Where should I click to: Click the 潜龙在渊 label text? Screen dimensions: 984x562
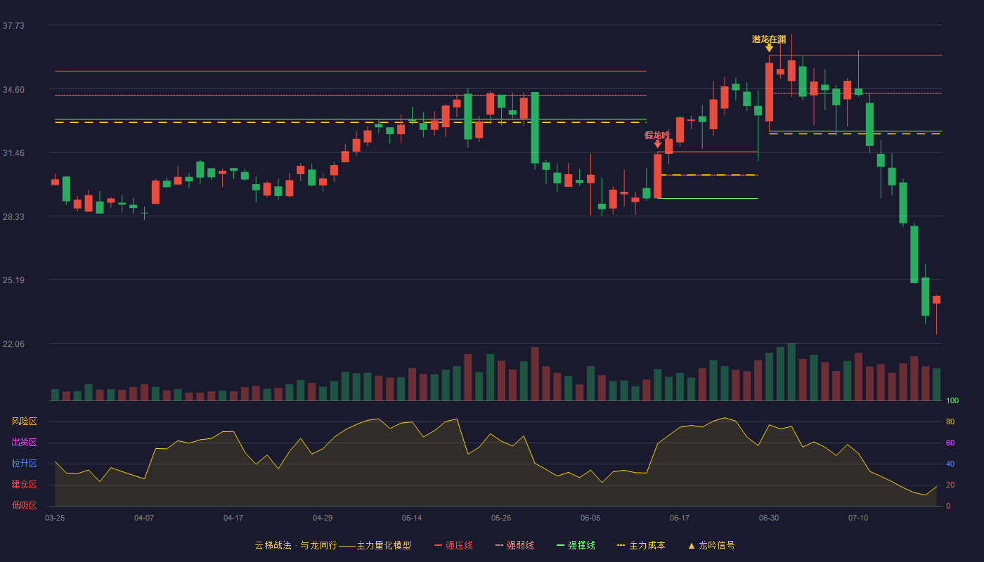click(769, 39)
